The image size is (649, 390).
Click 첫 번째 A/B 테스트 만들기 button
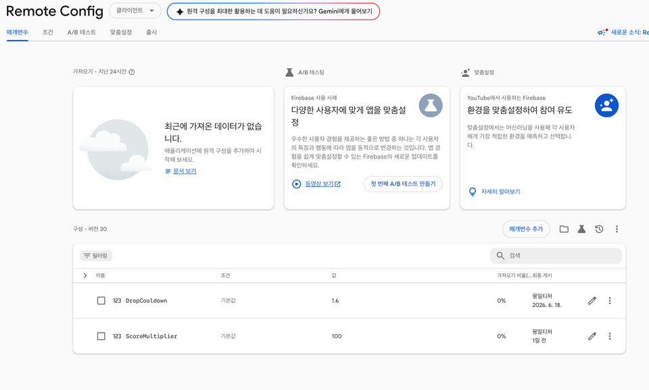[x=403, y=184]
